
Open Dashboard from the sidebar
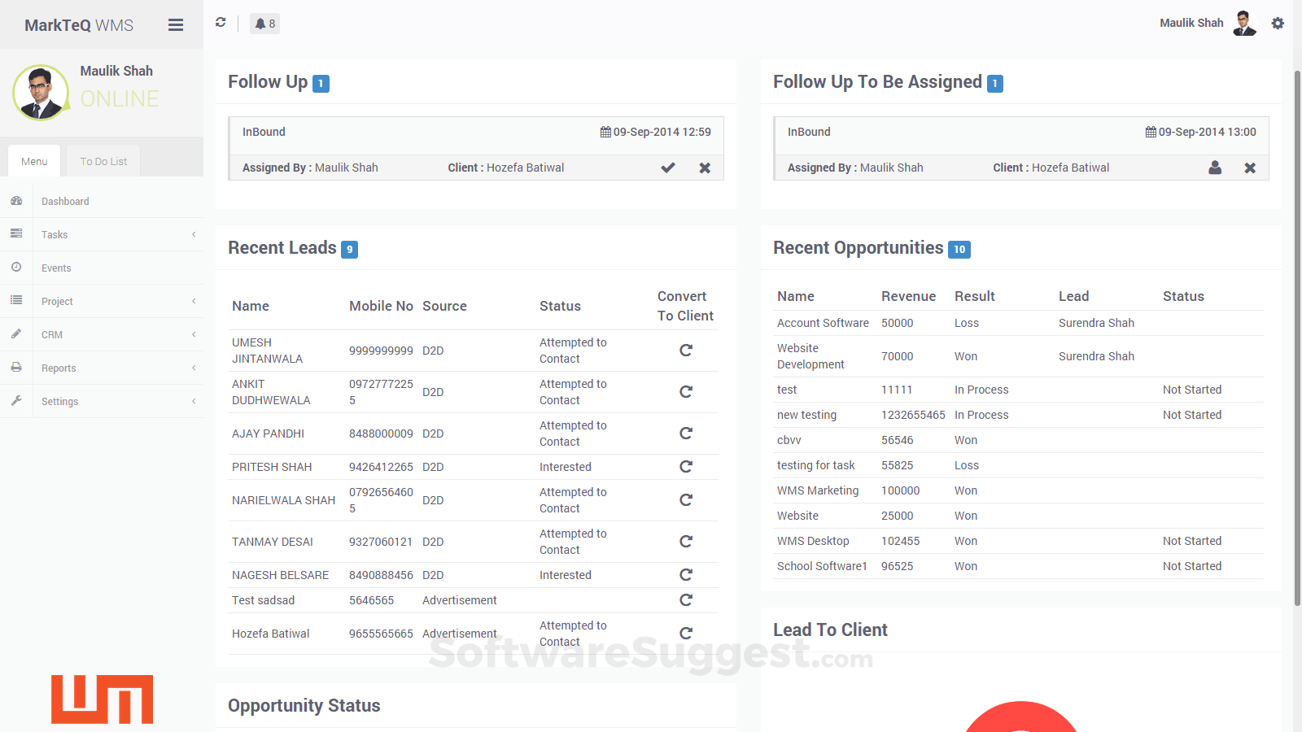[102, 201]
